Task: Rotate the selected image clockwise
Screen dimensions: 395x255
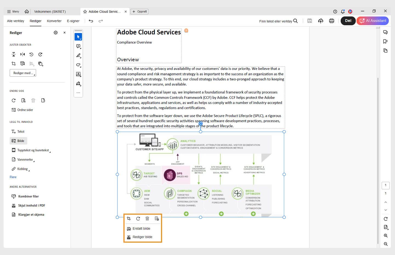Action: [x=138, y=219]
